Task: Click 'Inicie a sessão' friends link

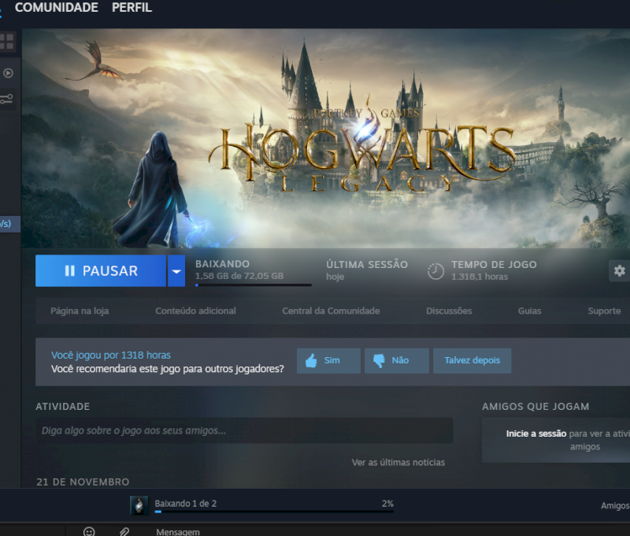Action: click(x=536, y=434)
